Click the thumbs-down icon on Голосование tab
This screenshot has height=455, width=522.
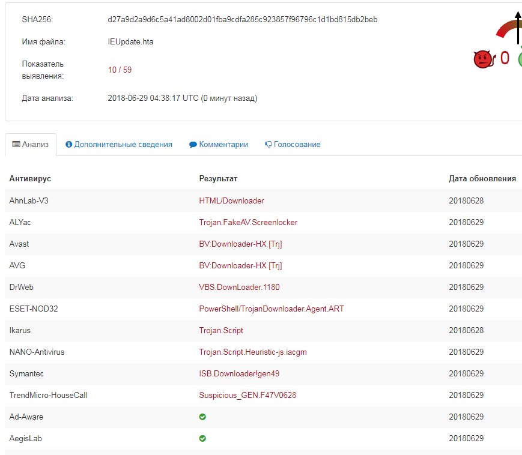268,144
